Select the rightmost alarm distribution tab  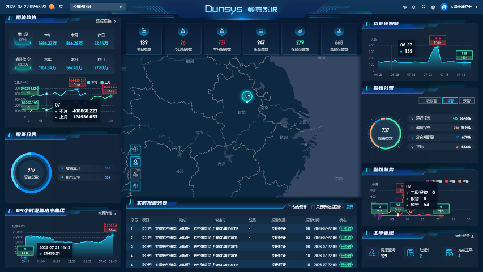click(467, 100)
